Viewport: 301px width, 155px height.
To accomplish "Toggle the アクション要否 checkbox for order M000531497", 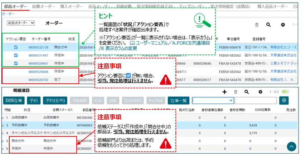I will 16,55.
